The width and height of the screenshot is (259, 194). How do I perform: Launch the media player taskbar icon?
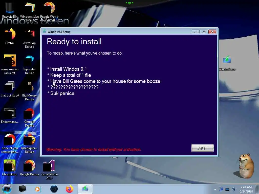click(x=38, y=189)
